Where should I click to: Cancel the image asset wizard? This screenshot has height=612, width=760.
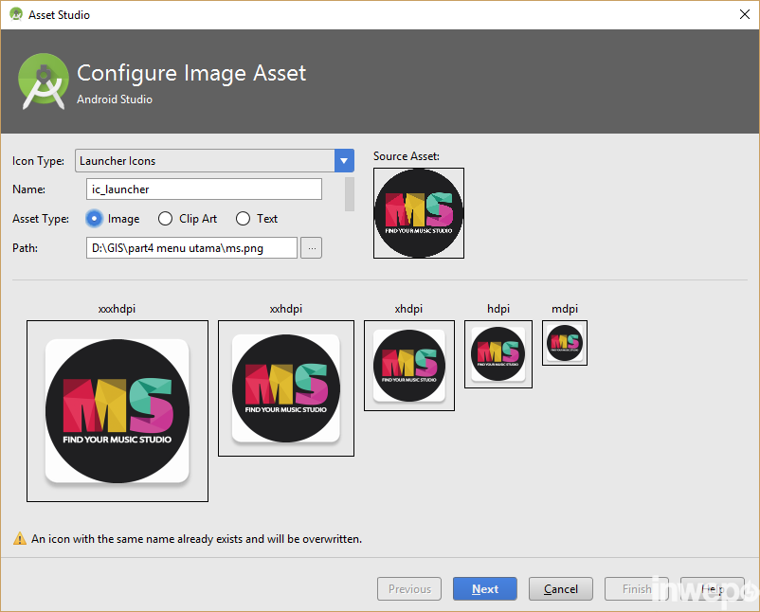[x=560, y=588]
